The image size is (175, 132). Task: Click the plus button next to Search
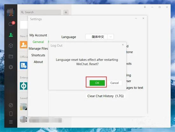coord(66,12)
